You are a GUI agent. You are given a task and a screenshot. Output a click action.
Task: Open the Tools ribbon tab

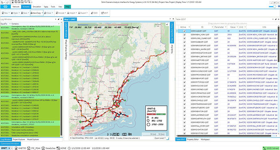pyautogui.click(x=53, y=7)
